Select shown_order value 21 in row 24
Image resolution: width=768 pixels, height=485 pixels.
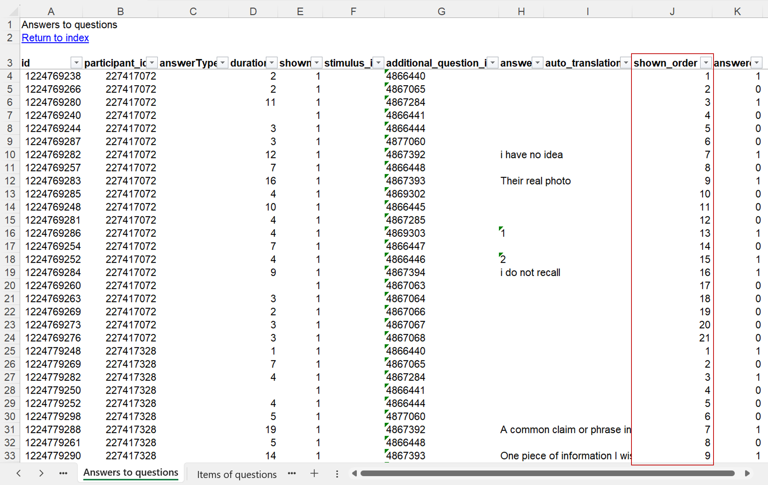point(672,338)
